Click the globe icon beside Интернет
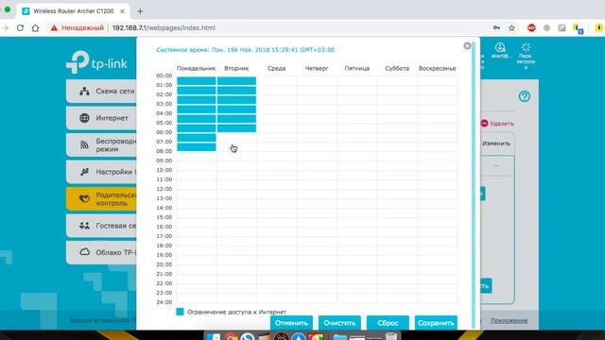The height and width of the screenshot is (340, 605). (84, 118)
